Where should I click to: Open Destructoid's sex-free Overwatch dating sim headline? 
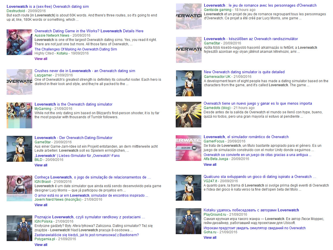click(48, 6)
